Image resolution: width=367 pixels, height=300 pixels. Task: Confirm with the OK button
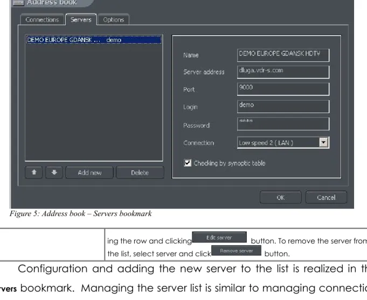click(x=280, y=198)
